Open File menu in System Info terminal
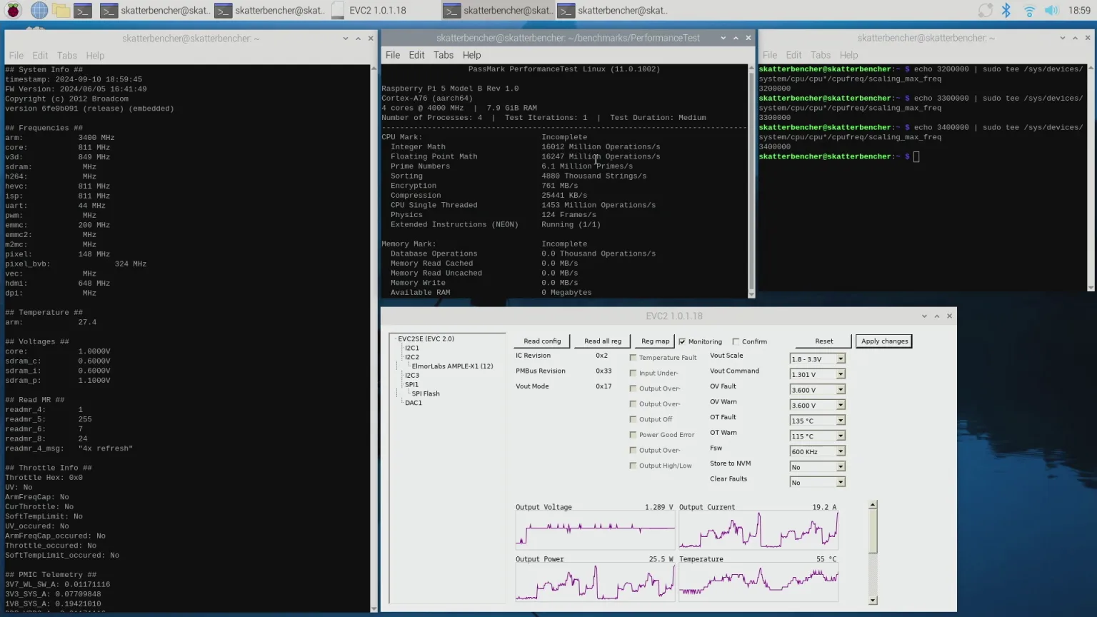1097x617 pixels. pos(16,56)
